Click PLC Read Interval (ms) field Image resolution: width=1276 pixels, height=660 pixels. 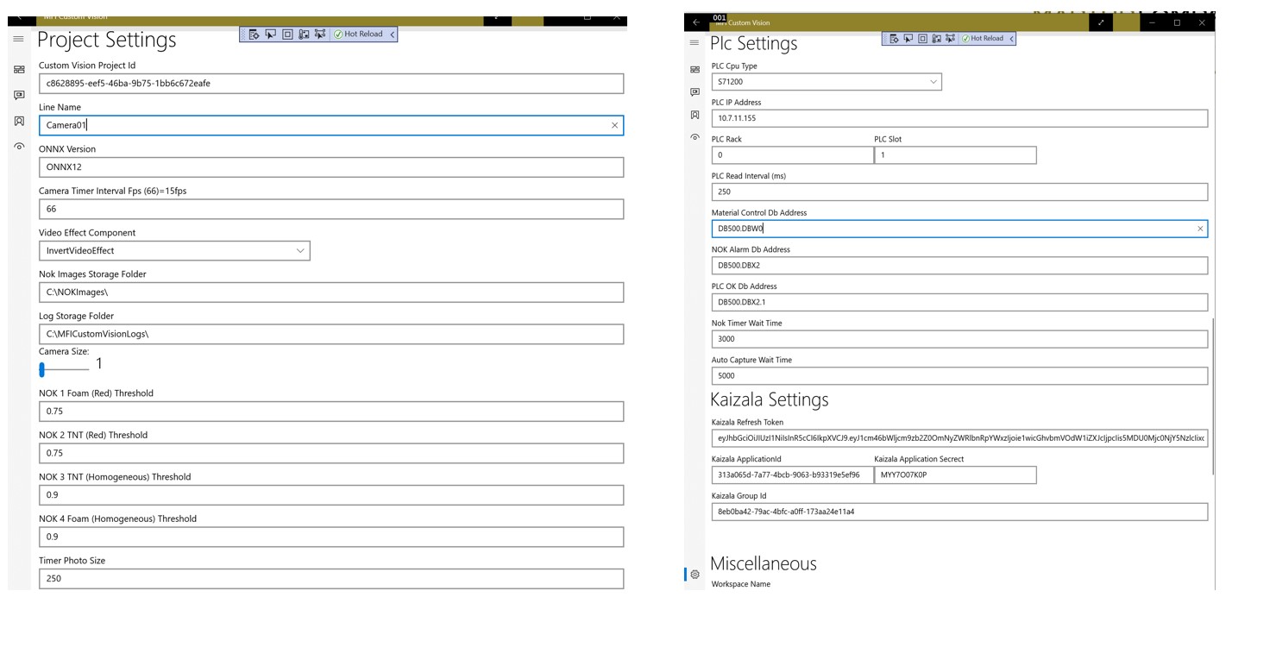point(959,192)
